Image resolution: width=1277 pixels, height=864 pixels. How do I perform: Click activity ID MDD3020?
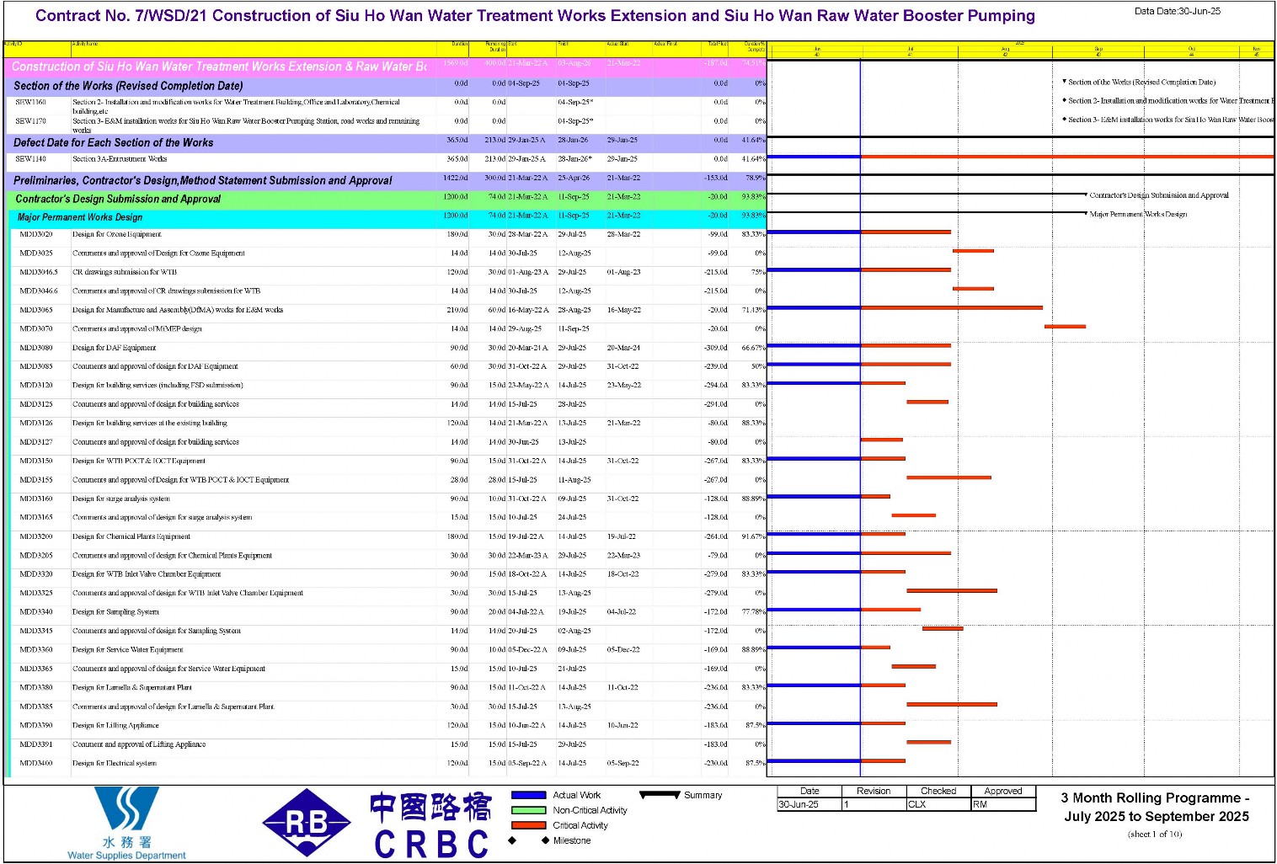[x=36, y=235]
